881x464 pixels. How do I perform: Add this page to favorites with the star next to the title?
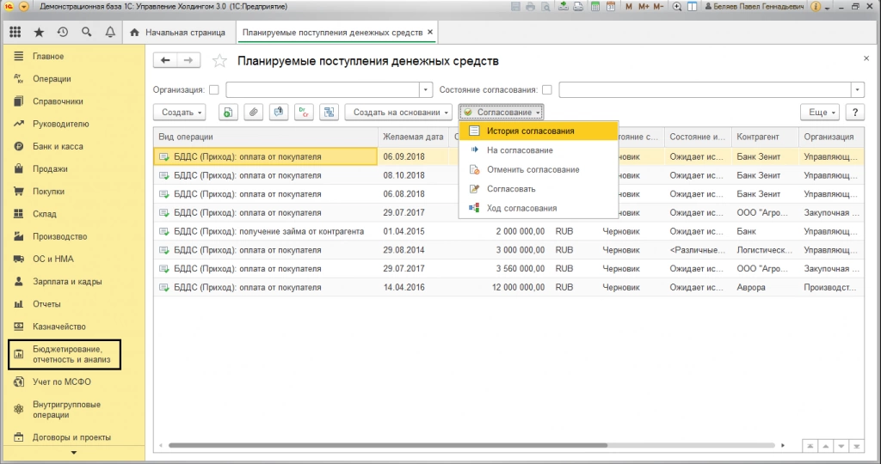220,61
